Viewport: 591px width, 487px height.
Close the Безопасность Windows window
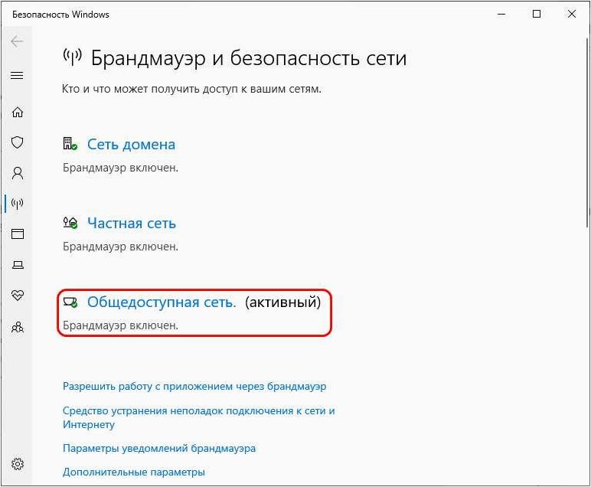[x=571, y=15]
